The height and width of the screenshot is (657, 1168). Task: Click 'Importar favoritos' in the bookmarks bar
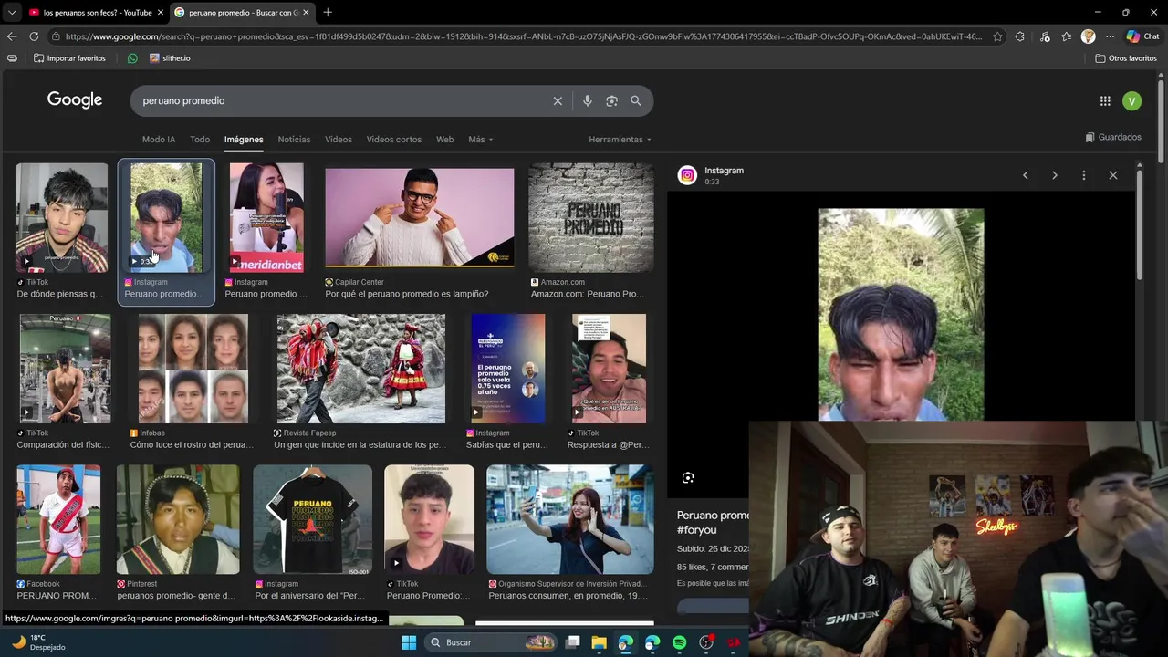(69, 58)
